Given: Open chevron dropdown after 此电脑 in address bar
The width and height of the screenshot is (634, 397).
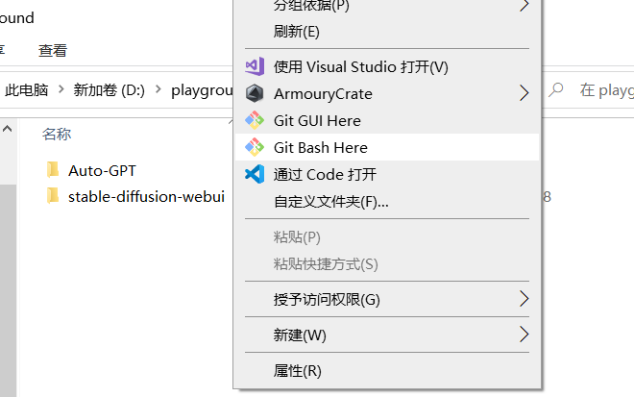Looking at the screenshot, I should click(60, 90).
